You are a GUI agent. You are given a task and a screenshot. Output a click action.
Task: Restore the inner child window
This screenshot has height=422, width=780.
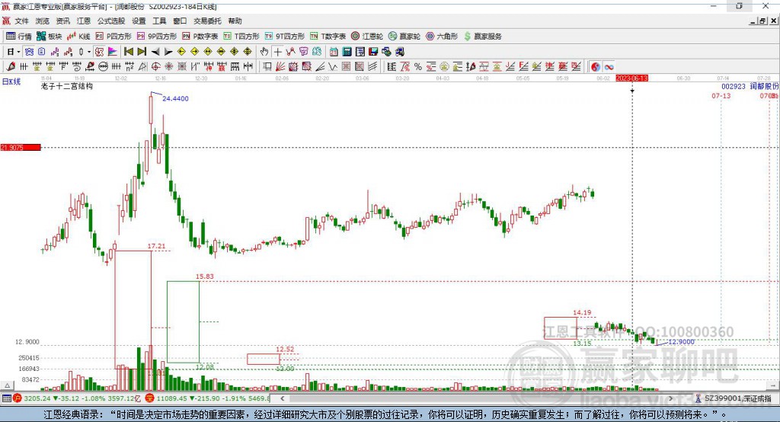[762, 21]
